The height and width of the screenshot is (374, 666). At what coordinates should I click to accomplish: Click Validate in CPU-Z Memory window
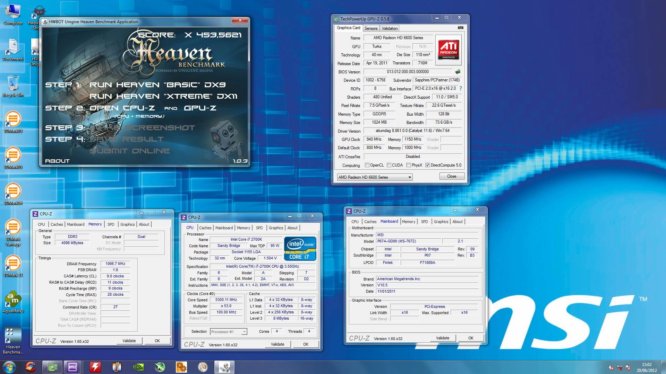(129, 341)
